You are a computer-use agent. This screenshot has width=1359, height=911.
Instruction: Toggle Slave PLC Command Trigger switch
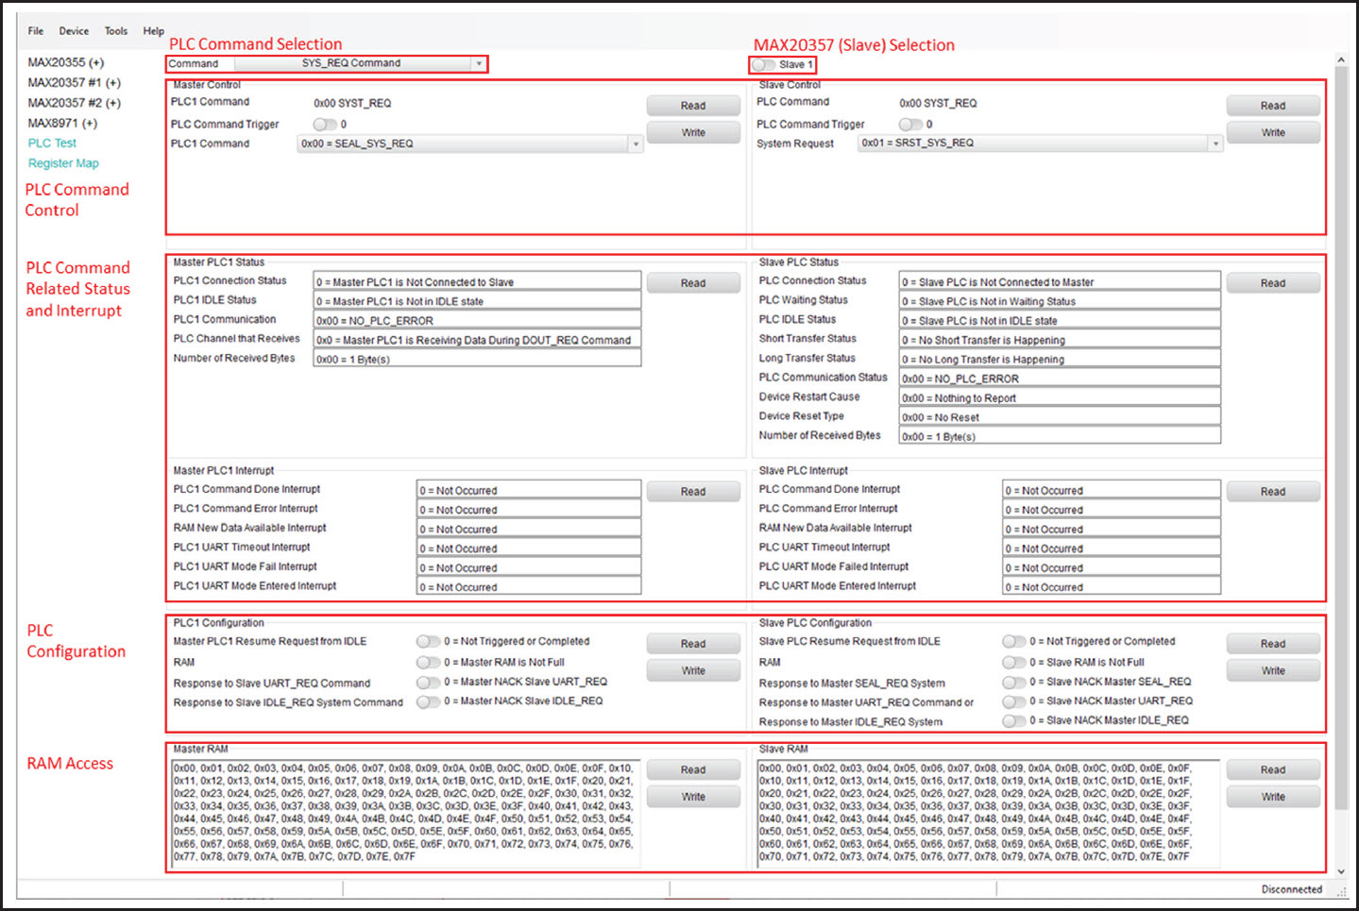[x=909, y=125]
